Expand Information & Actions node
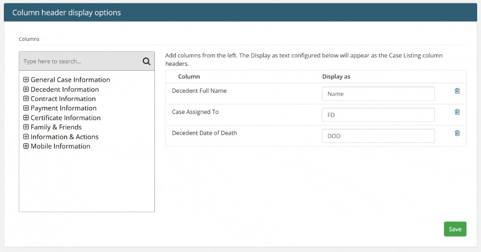This screenshot has width=481, height=252. pyautogui.click(x=26, y=137)
